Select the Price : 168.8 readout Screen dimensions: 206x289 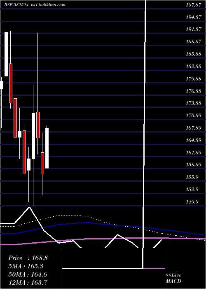28,258
